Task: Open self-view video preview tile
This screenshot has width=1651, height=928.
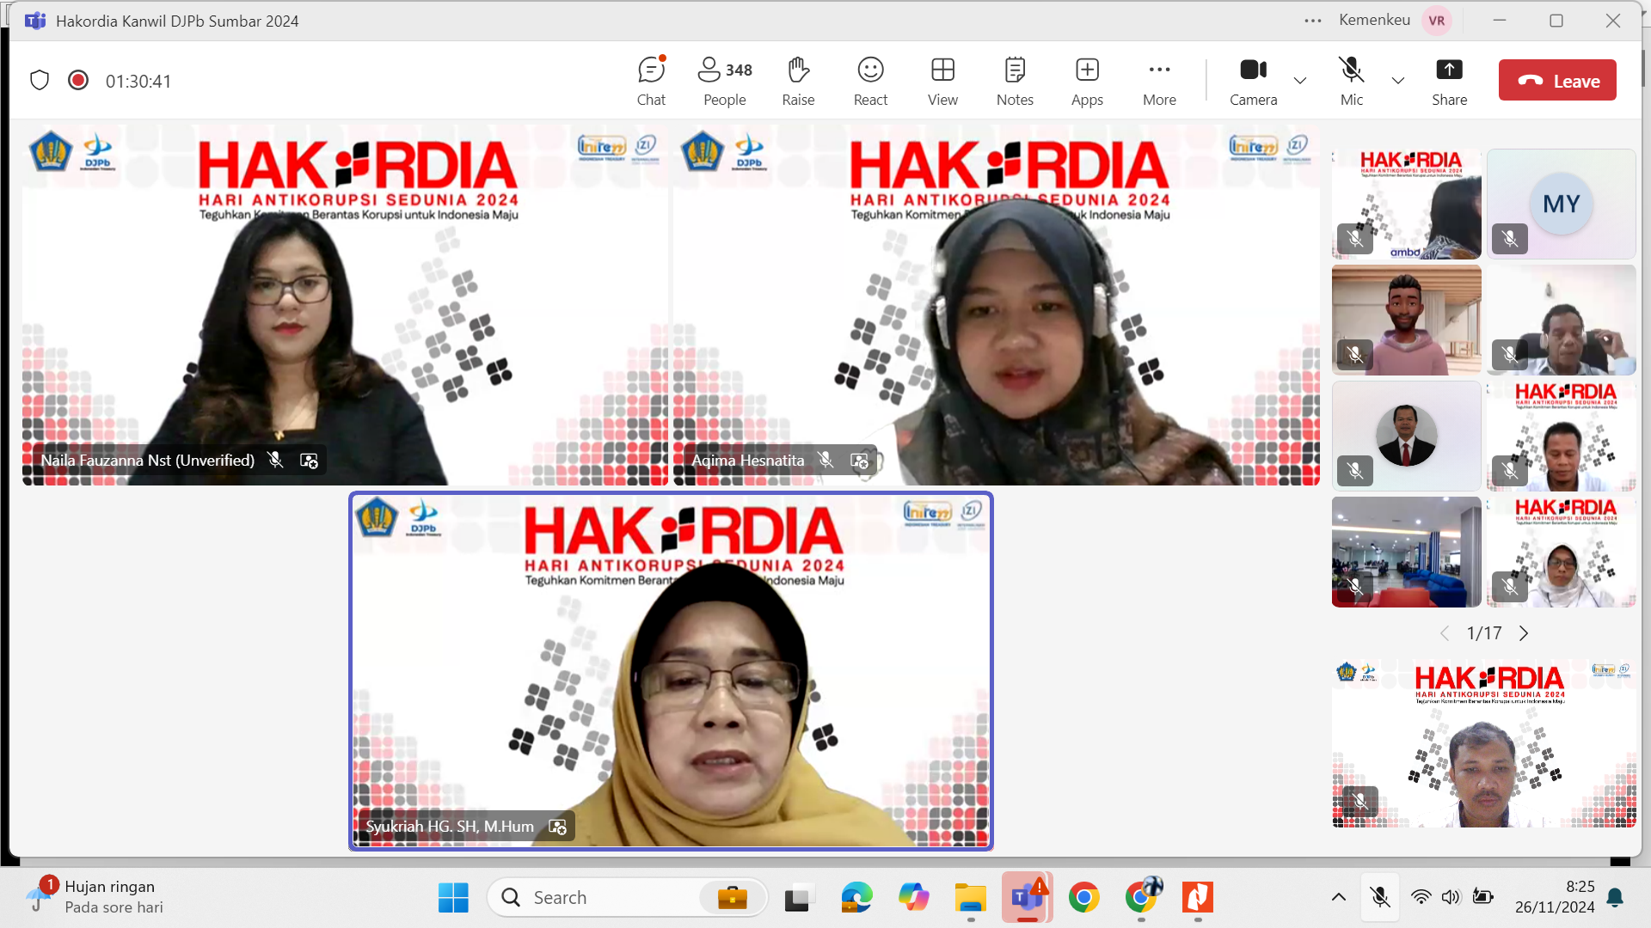Action: point(1484,743)
